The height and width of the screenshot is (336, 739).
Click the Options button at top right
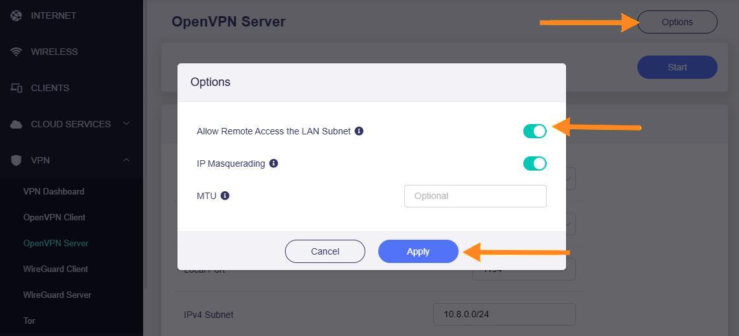(x=677, y=22)
